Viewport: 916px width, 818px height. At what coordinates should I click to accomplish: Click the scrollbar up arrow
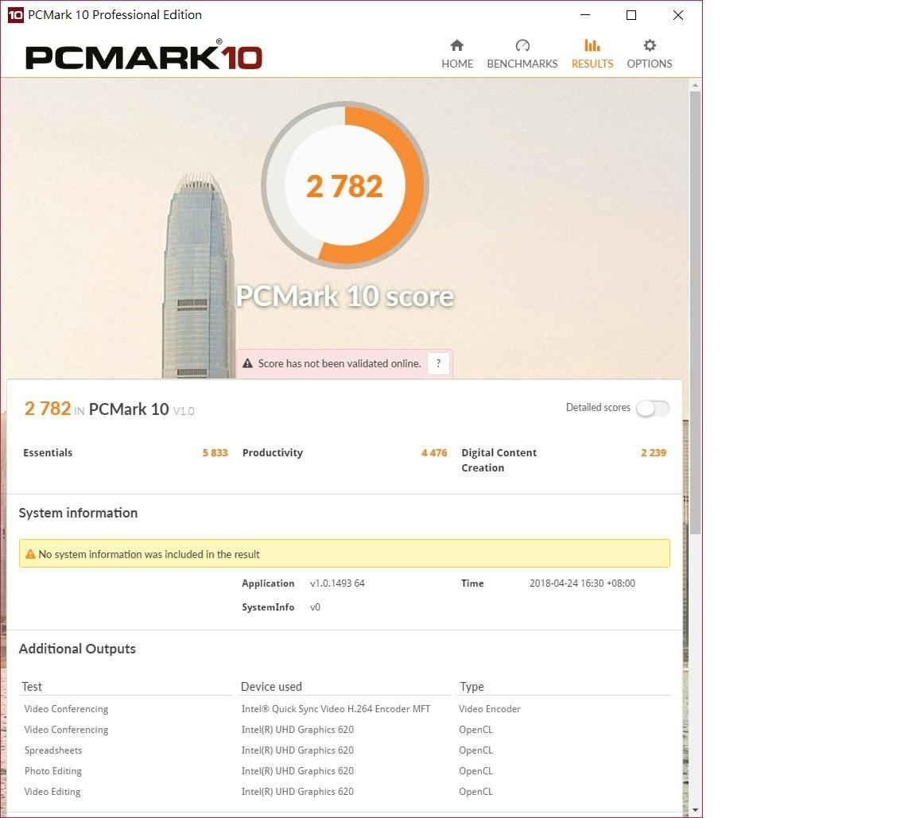(695, 85)
